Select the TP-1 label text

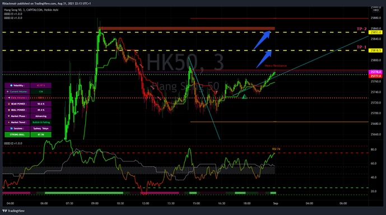point(361,47)
